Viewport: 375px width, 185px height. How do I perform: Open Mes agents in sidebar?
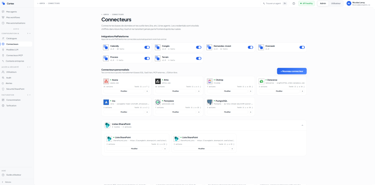[16, 11]
